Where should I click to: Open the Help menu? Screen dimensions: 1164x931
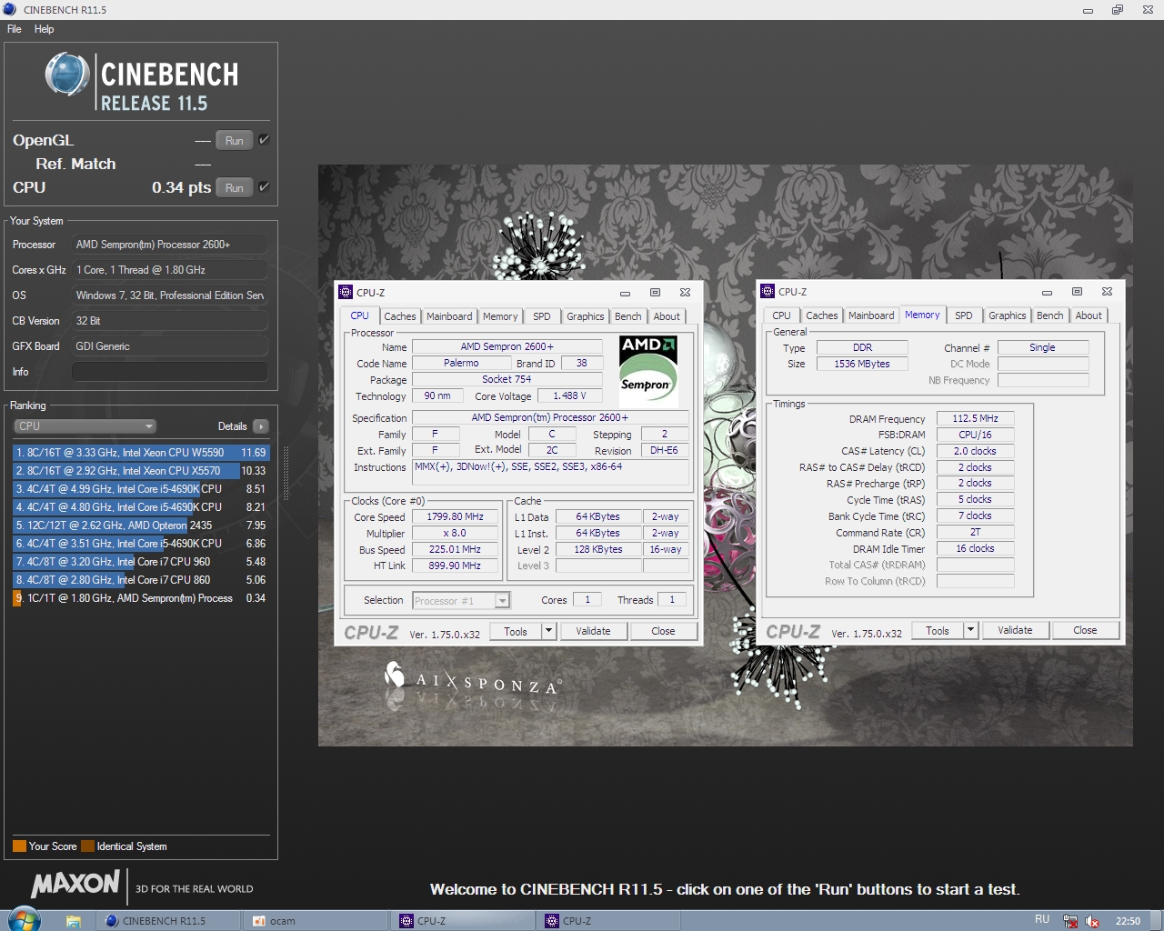pos(45,29)
